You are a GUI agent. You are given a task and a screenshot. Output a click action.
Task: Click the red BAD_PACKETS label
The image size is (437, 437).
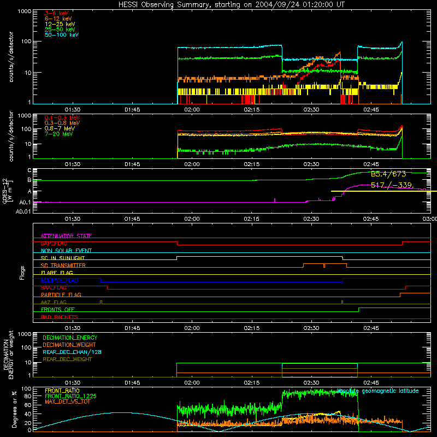60,317
